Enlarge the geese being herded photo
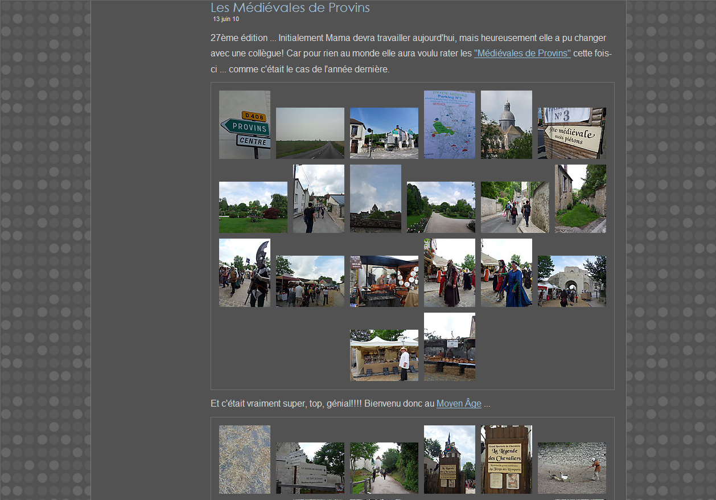Viewport: 716px width, 500px height. pos(572,468)
